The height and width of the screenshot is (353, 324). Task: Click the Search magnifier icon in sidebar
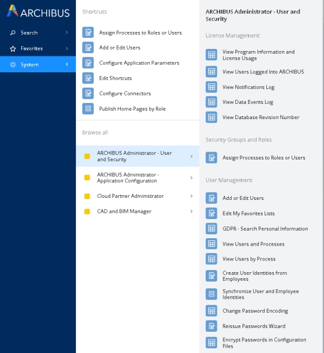13,32
